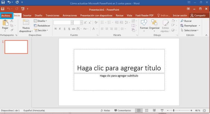The width and height of the screenshot is (210, 114).
Task: Open the Animaciones tab
Action: coord(70,16)
